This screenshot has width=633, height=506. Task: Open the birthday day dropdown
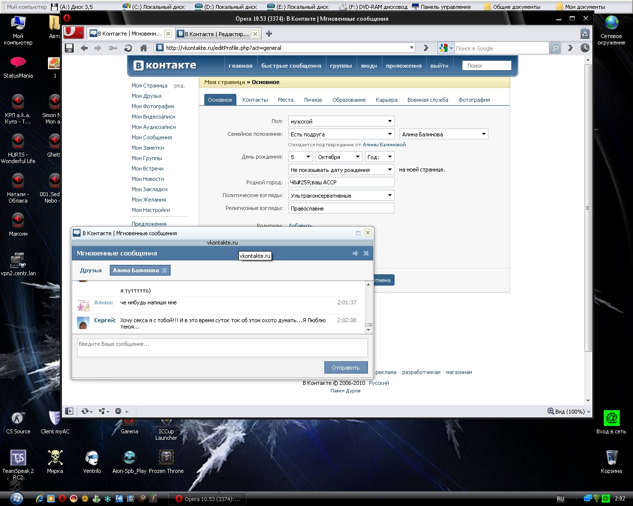[301, 157]
